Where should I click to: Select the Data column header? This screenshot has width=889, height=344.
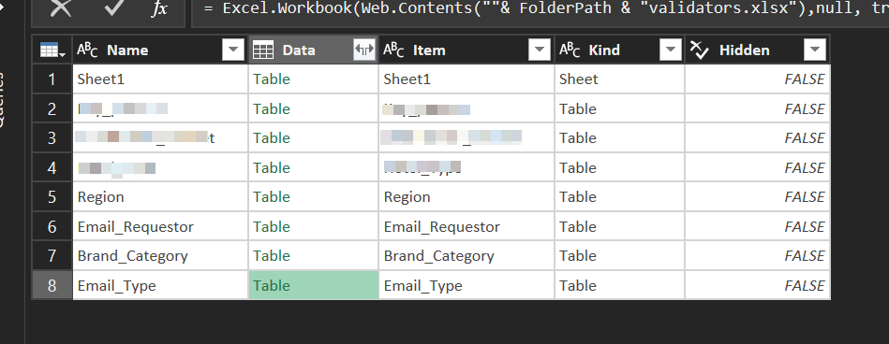[x=314, y=50]
